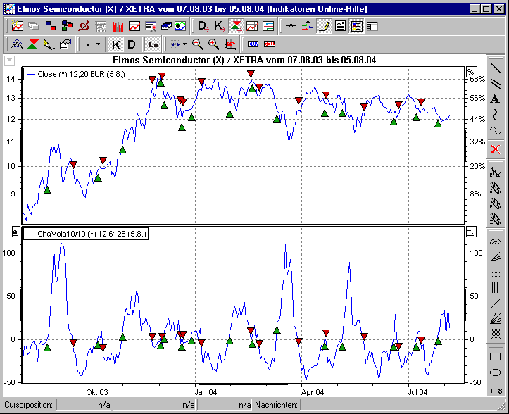Toggle the pencil drawing mode button
Image resolution: width=509 pixels, height=414 pixels.
[323, 26]
